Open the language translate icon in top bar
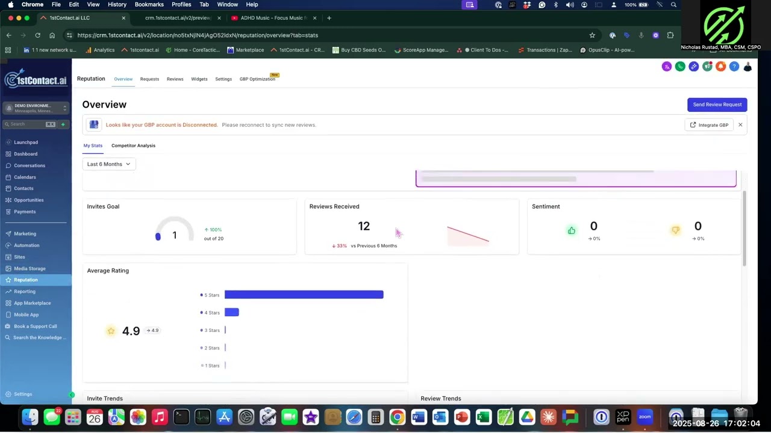The height and width of the screenshot is (433, 771). (667, 67)
